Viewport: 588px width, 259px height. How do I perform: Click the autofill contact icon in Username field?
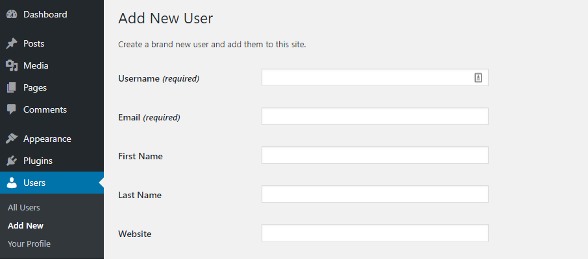tap(478, 78)
